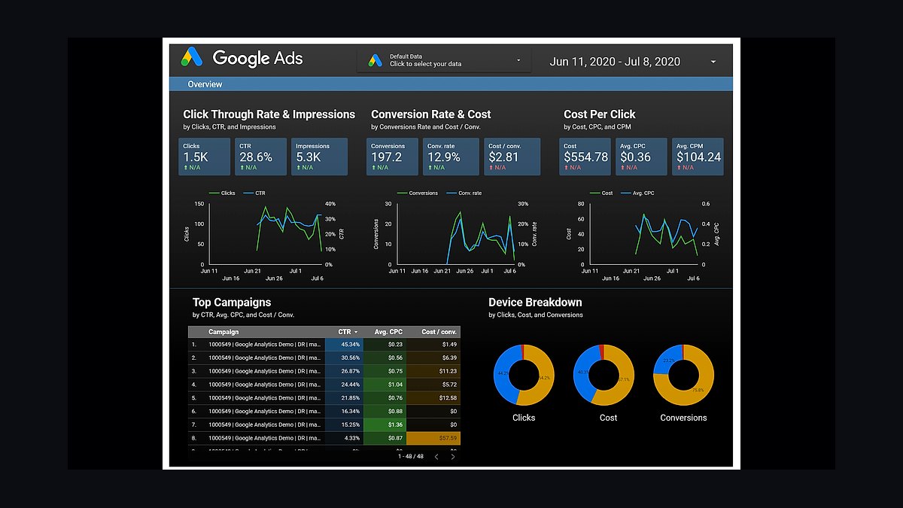Select campaign name in row 1
The width and height of the screenshot is (903, 508).
click(265, 345)
